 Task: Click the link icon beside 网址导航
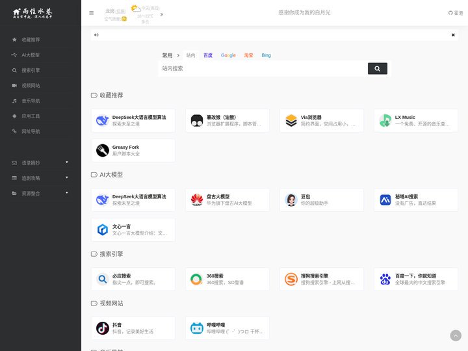[14, 131]
